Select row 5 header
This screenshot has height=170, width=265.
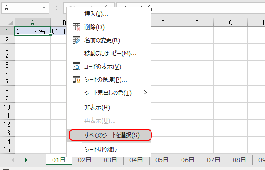click(x=7, y=65)
